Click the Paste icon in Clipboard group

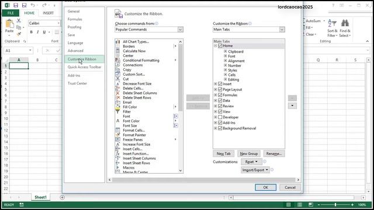click(x=9, y=24)
